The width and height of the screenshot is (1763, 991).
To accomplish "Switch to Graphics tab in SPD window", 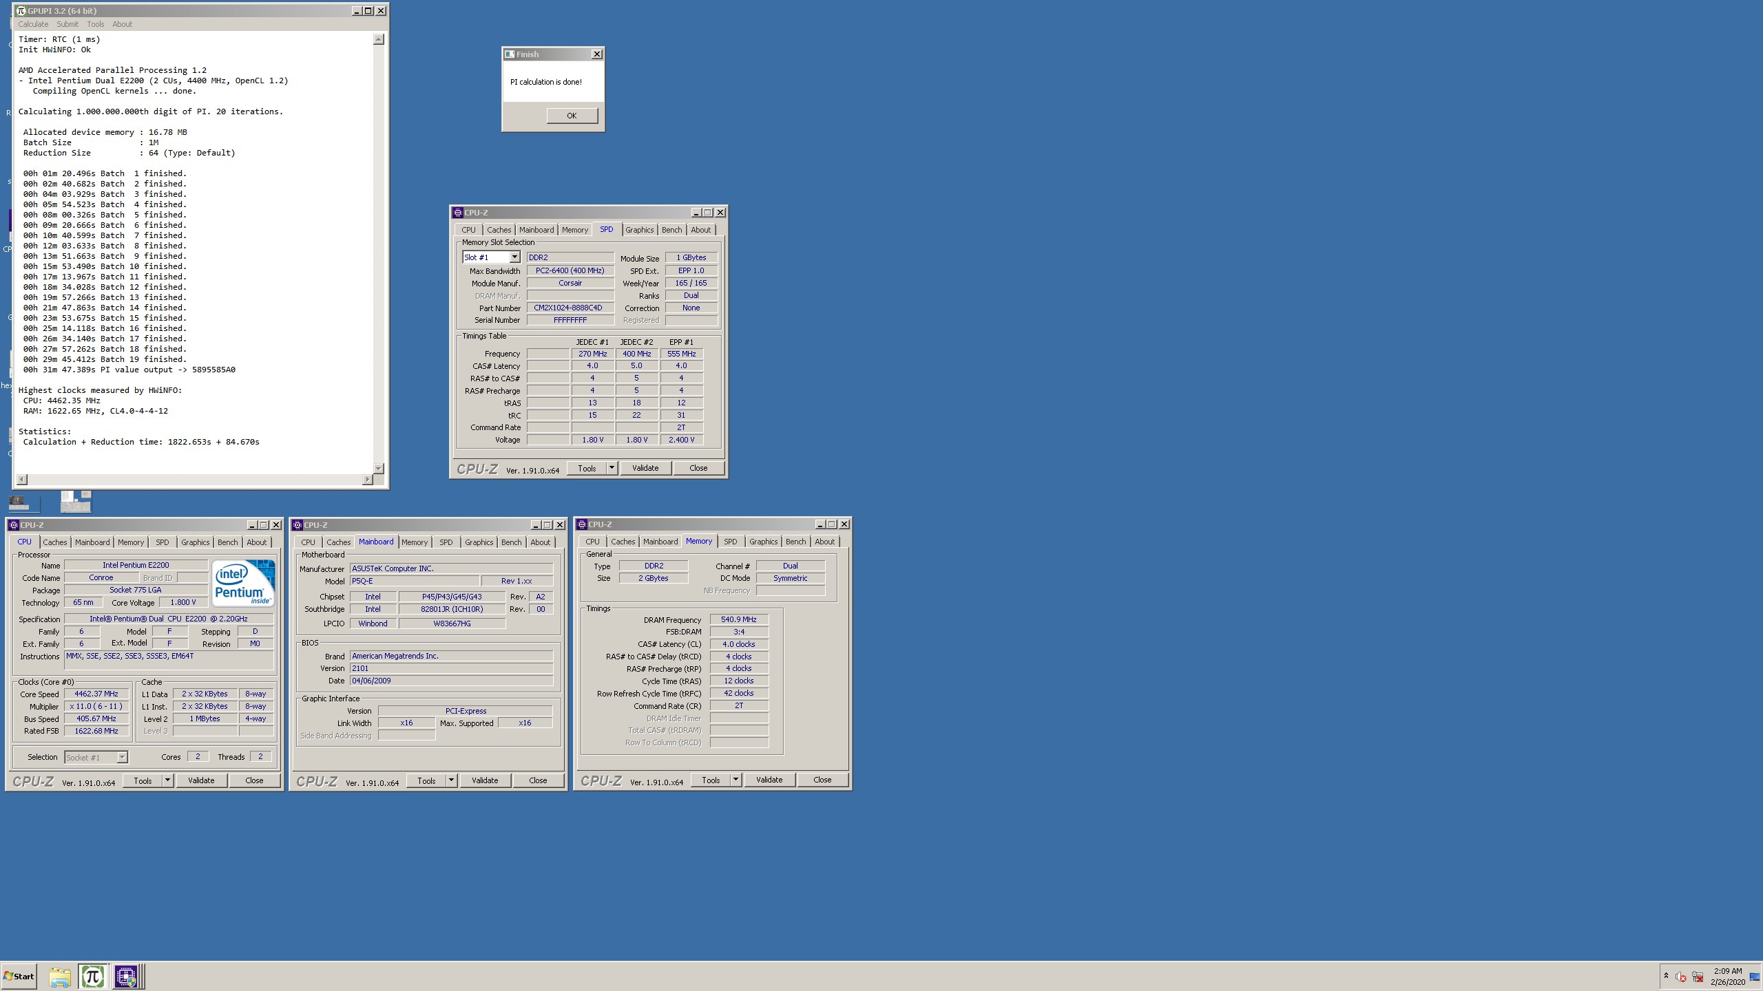I will [640, 230].
